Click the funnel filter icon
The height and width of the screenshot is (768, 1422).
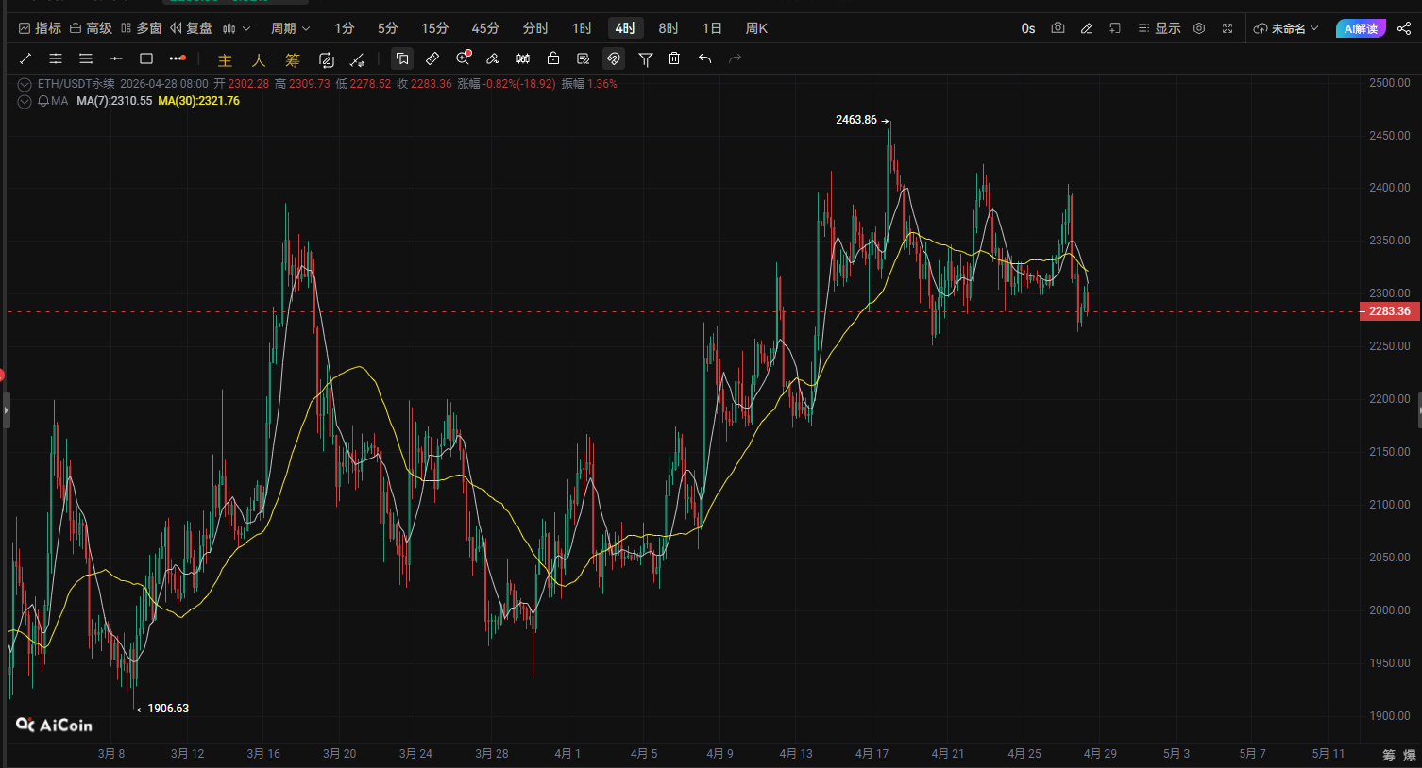pyautogui.click(x=646, y=59)
